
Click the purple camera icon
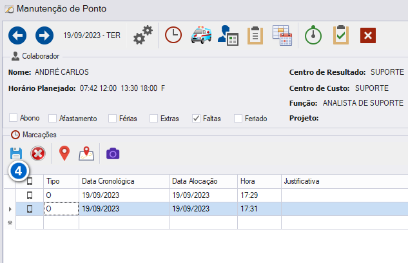[113, 153]
